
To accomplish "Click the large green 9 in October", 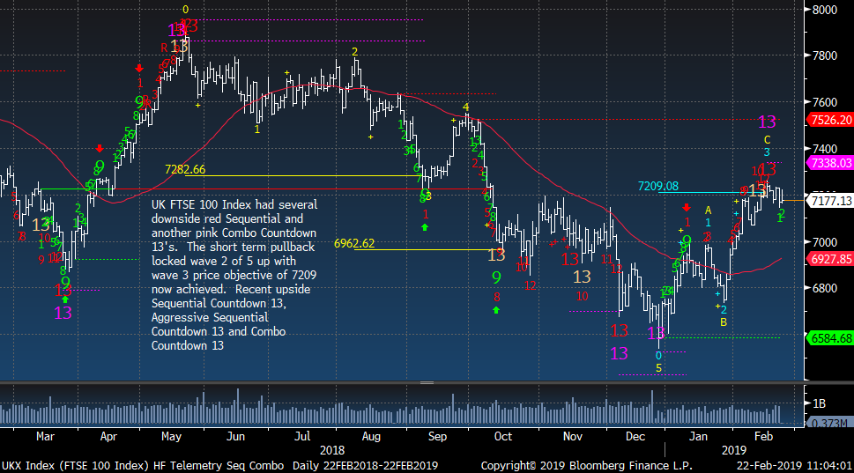I will point(496,277).
